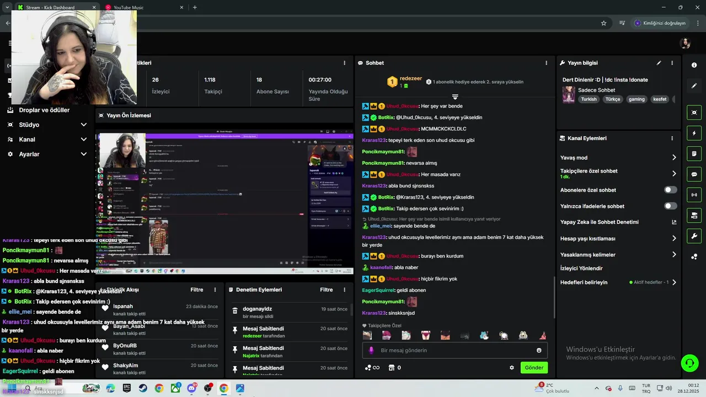The image size is (706, 397).
Task: Open a new browser tab
Action: tap(195, 7)
